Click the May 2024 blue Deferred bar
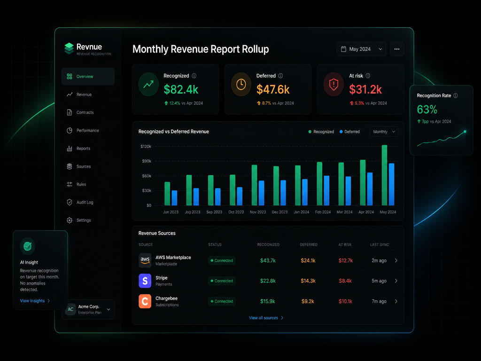 (392, 184)
